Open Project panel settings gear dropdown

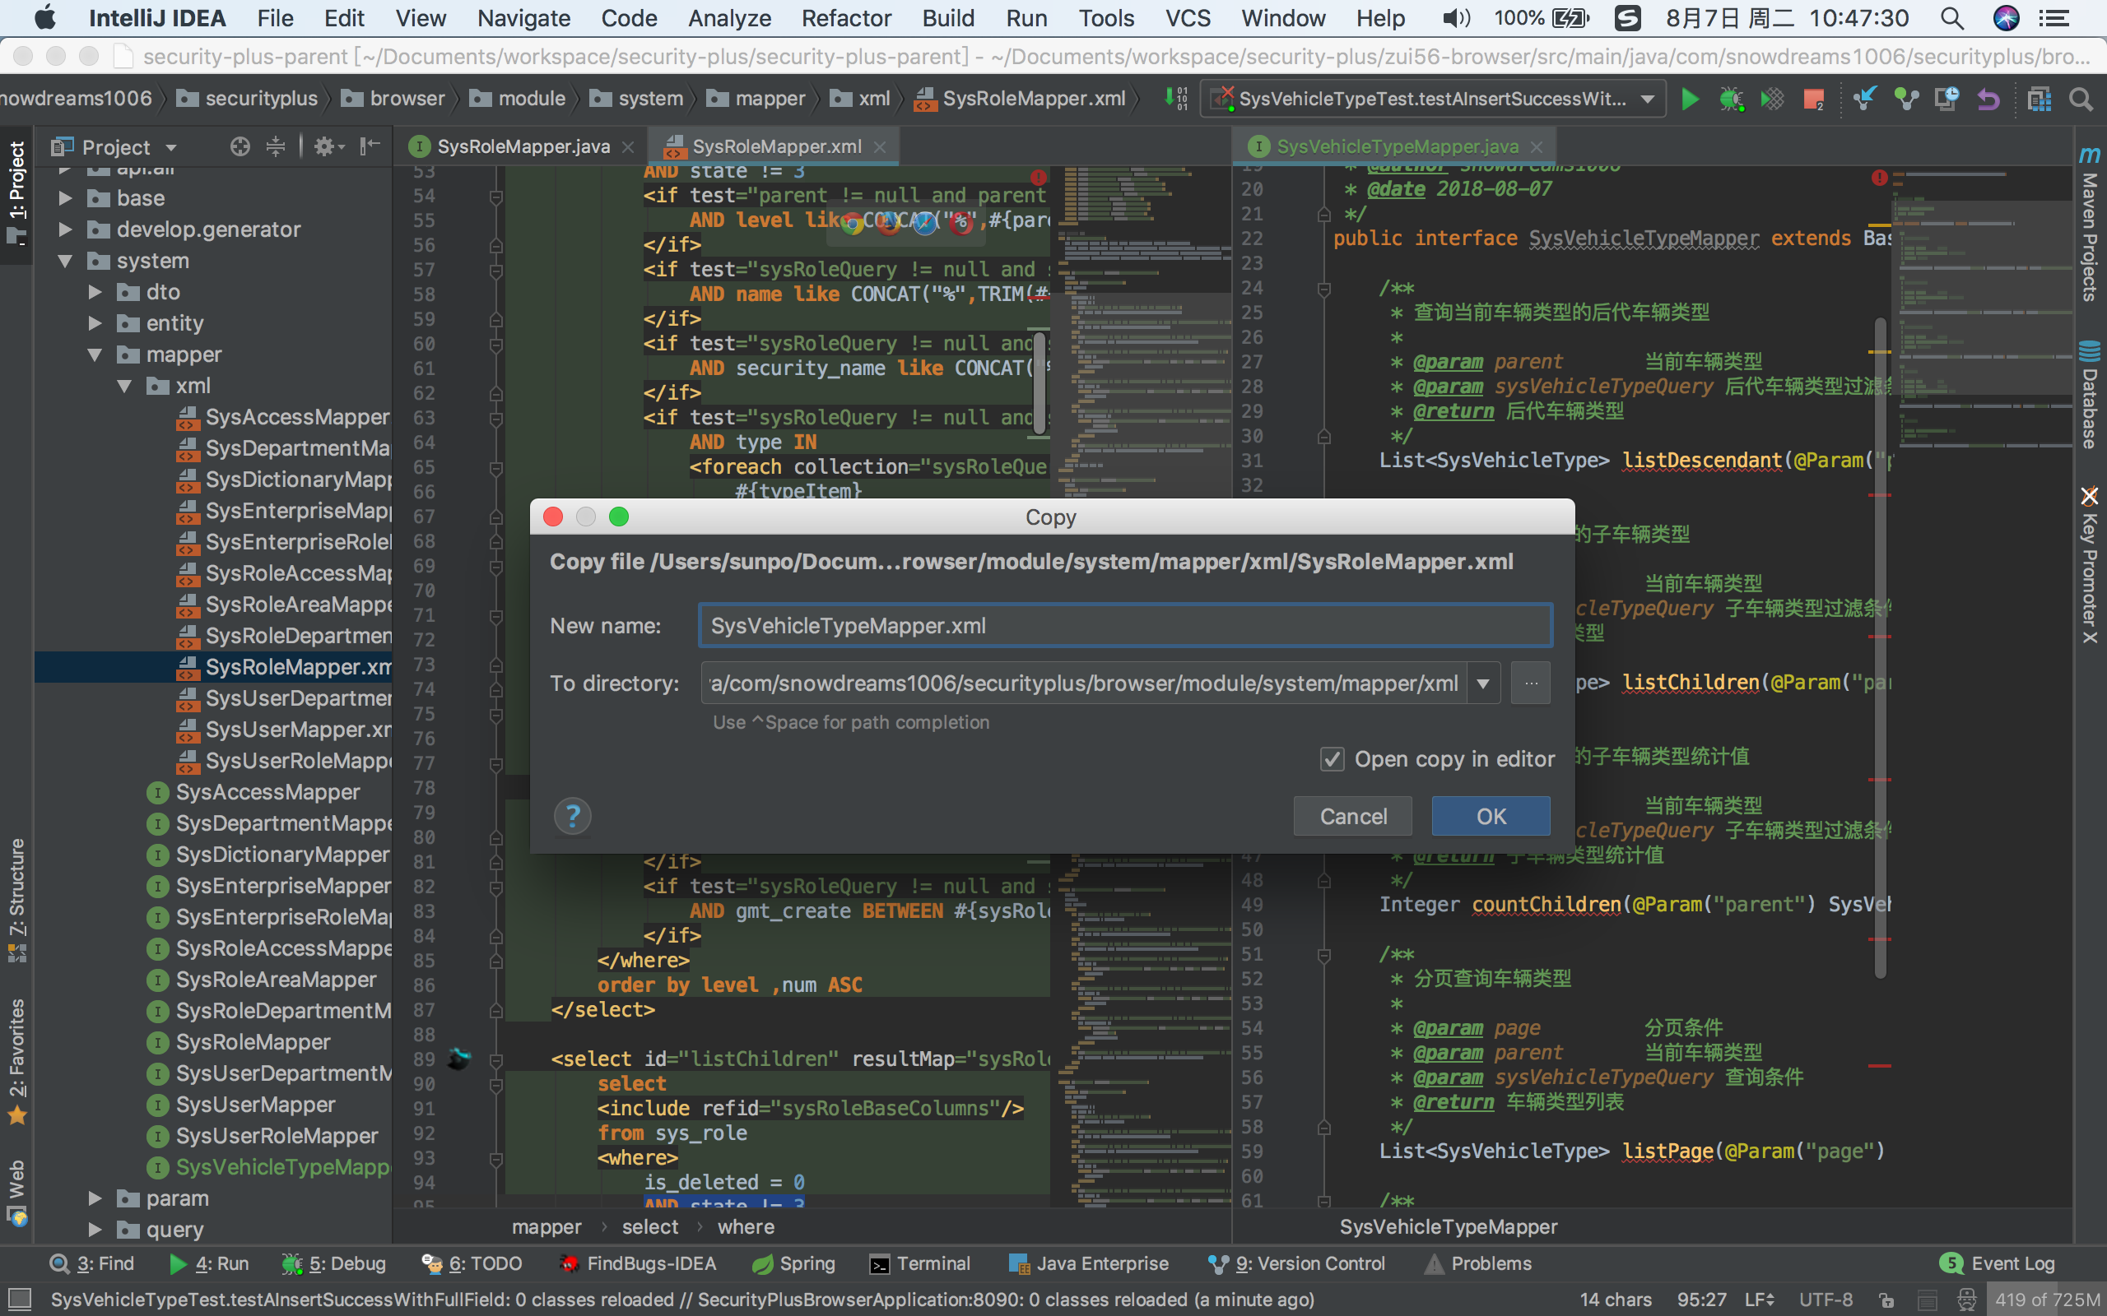(x=329, y=146)
